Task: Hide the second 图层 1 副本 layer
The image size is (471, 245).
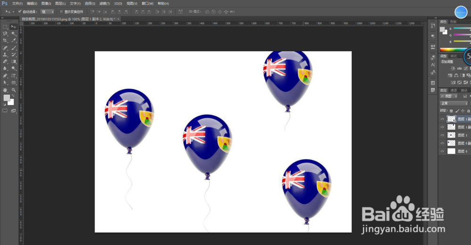Action: point(442,127)
